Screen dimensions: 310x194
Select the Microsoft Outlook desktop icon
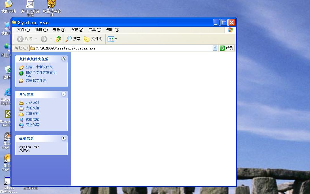tap(6, 118)
